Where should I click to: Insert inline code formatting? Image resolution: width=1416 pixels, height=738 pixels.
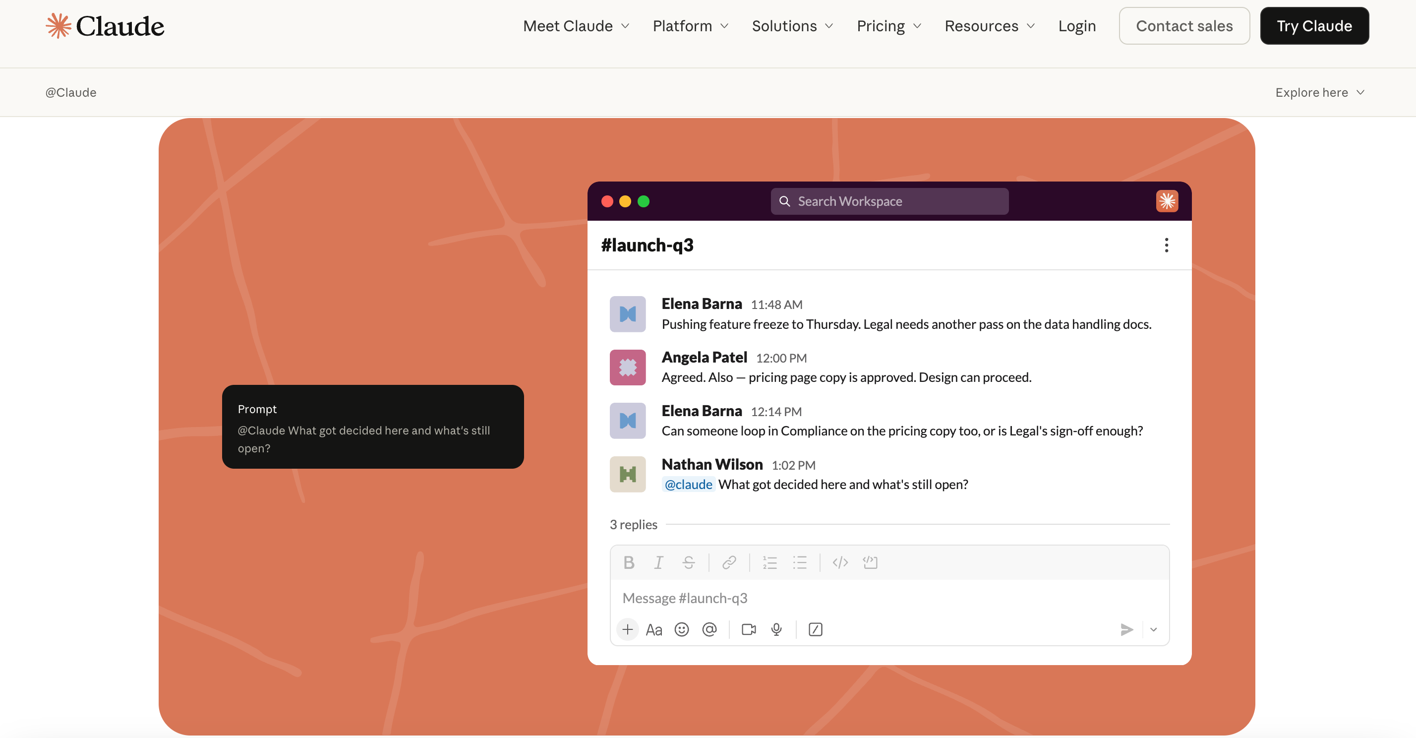(840, 562)
